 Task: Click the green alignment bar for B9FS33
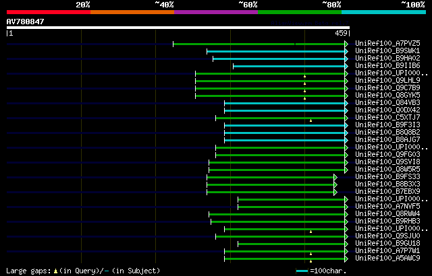270,178
